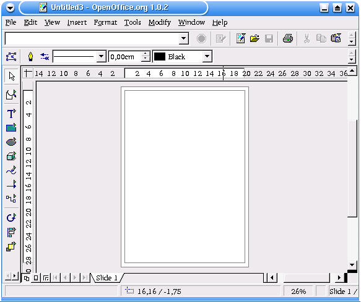Open the Black line color dropdown

207,56
